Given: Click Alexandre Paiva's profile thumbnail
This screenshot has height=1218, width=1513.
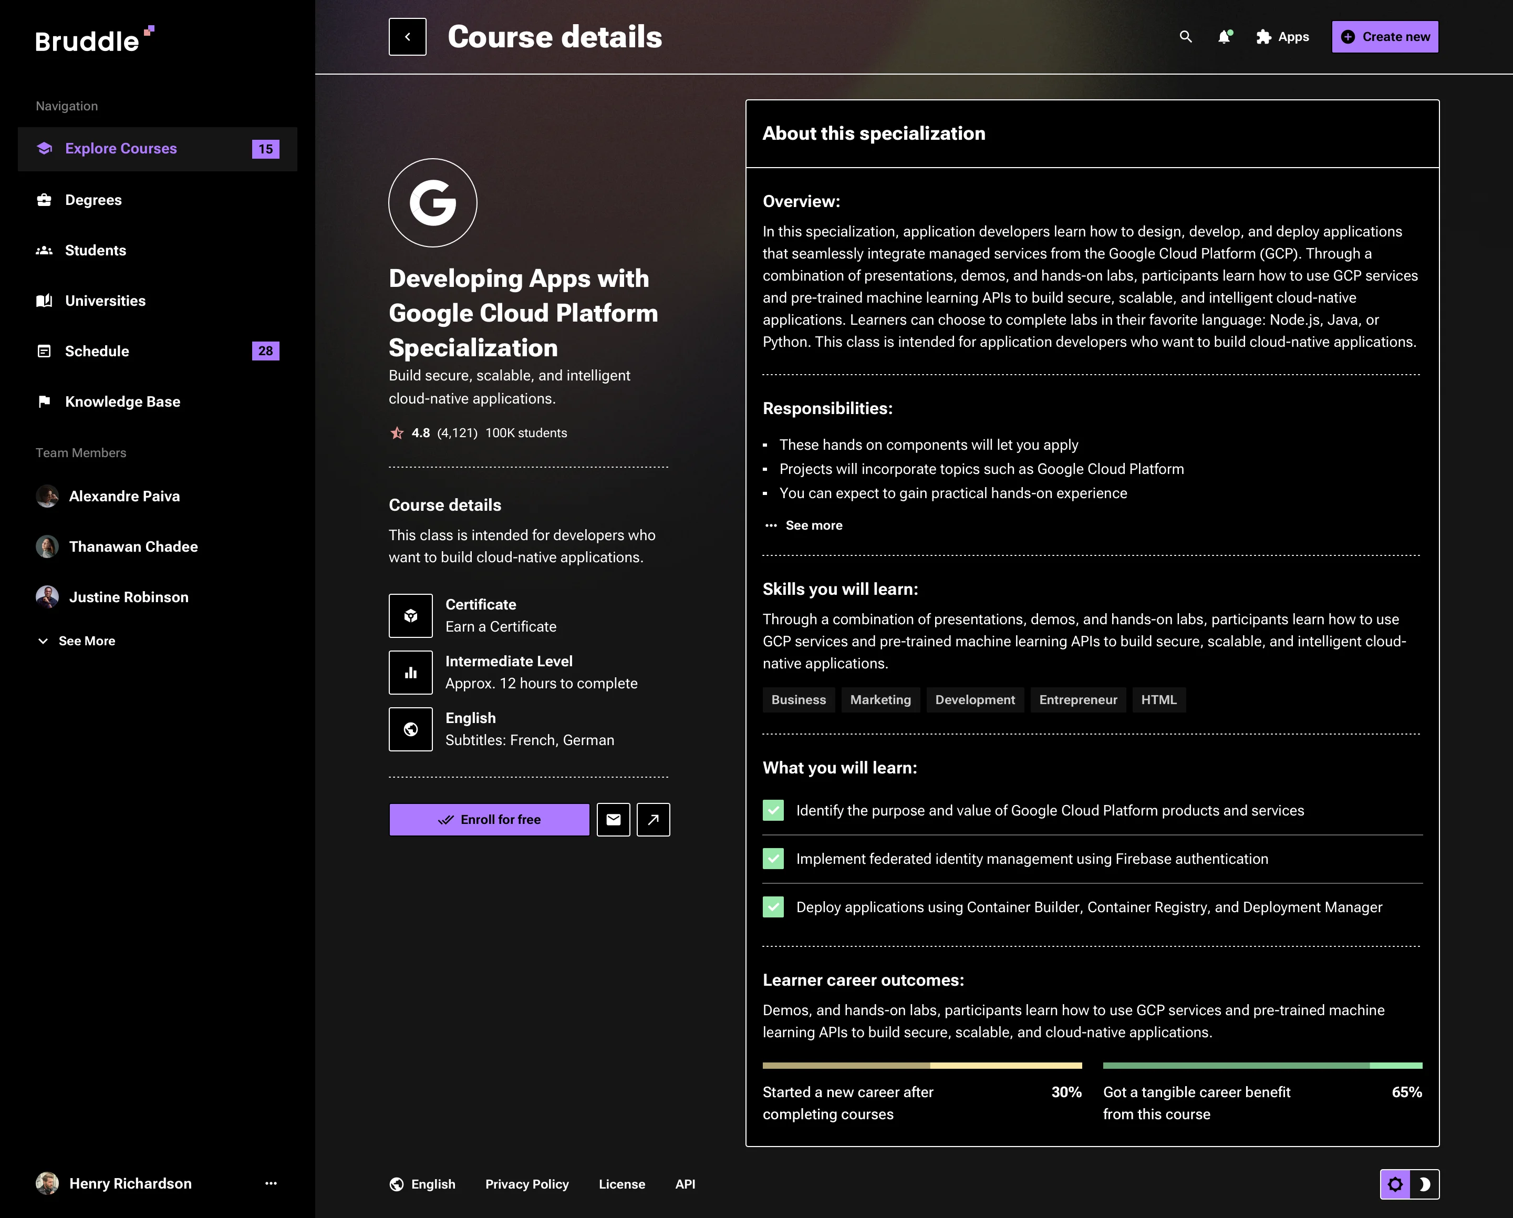Looking at the screenshot, I should click(x=47, y=497).
